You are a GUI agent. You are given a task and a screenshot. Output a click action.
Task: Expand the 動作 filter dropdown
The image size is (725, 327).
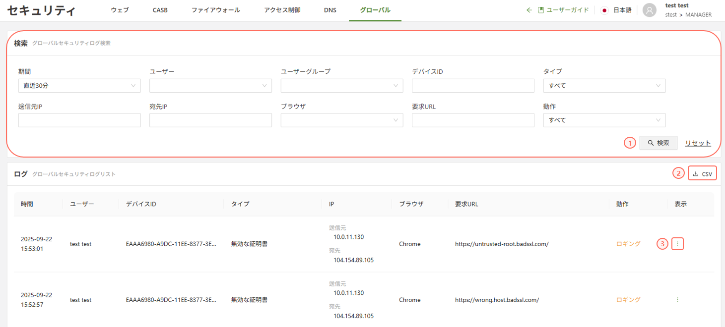tap(604, 120)
